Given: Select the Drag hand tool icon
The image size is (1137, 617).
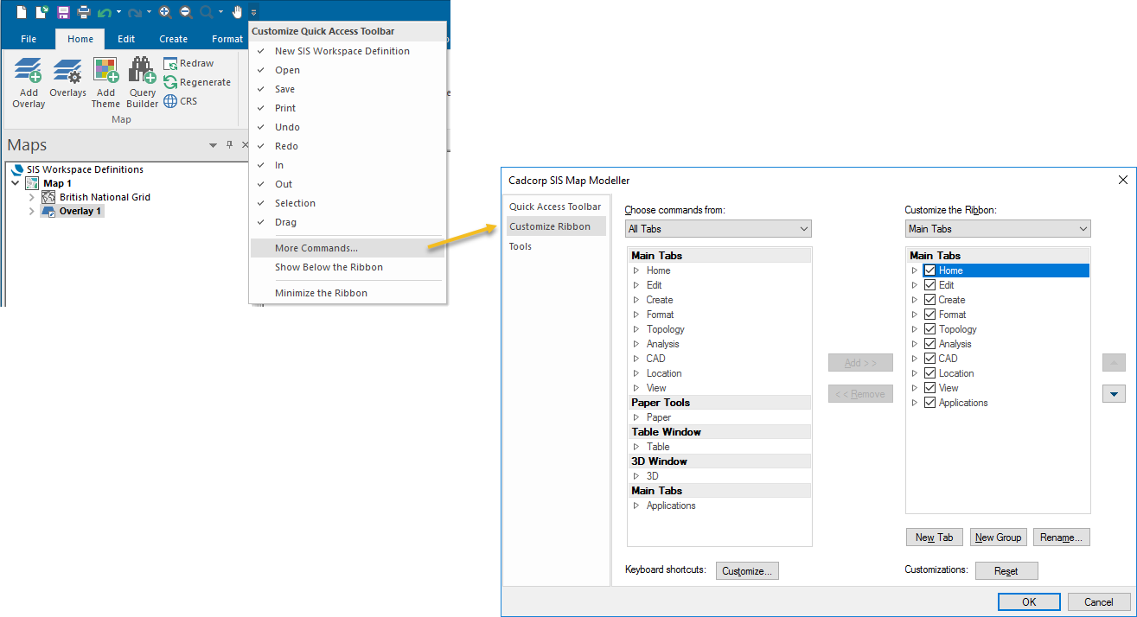Looking at the screenshot, I should (x=237, y=12).
